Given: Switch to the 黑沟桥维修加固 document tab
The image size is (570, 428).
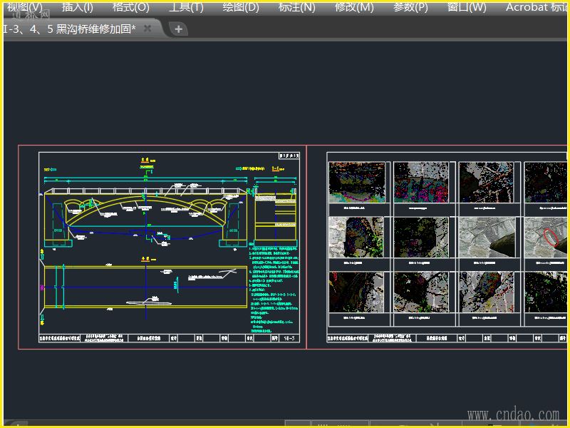Looking at the screenshot, I should point(71,29).
